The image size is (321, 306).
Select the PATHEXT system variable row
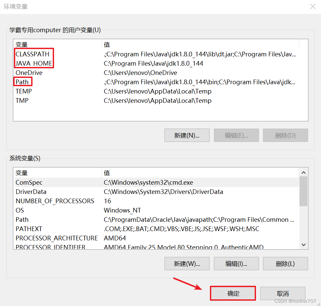(29, 229)
